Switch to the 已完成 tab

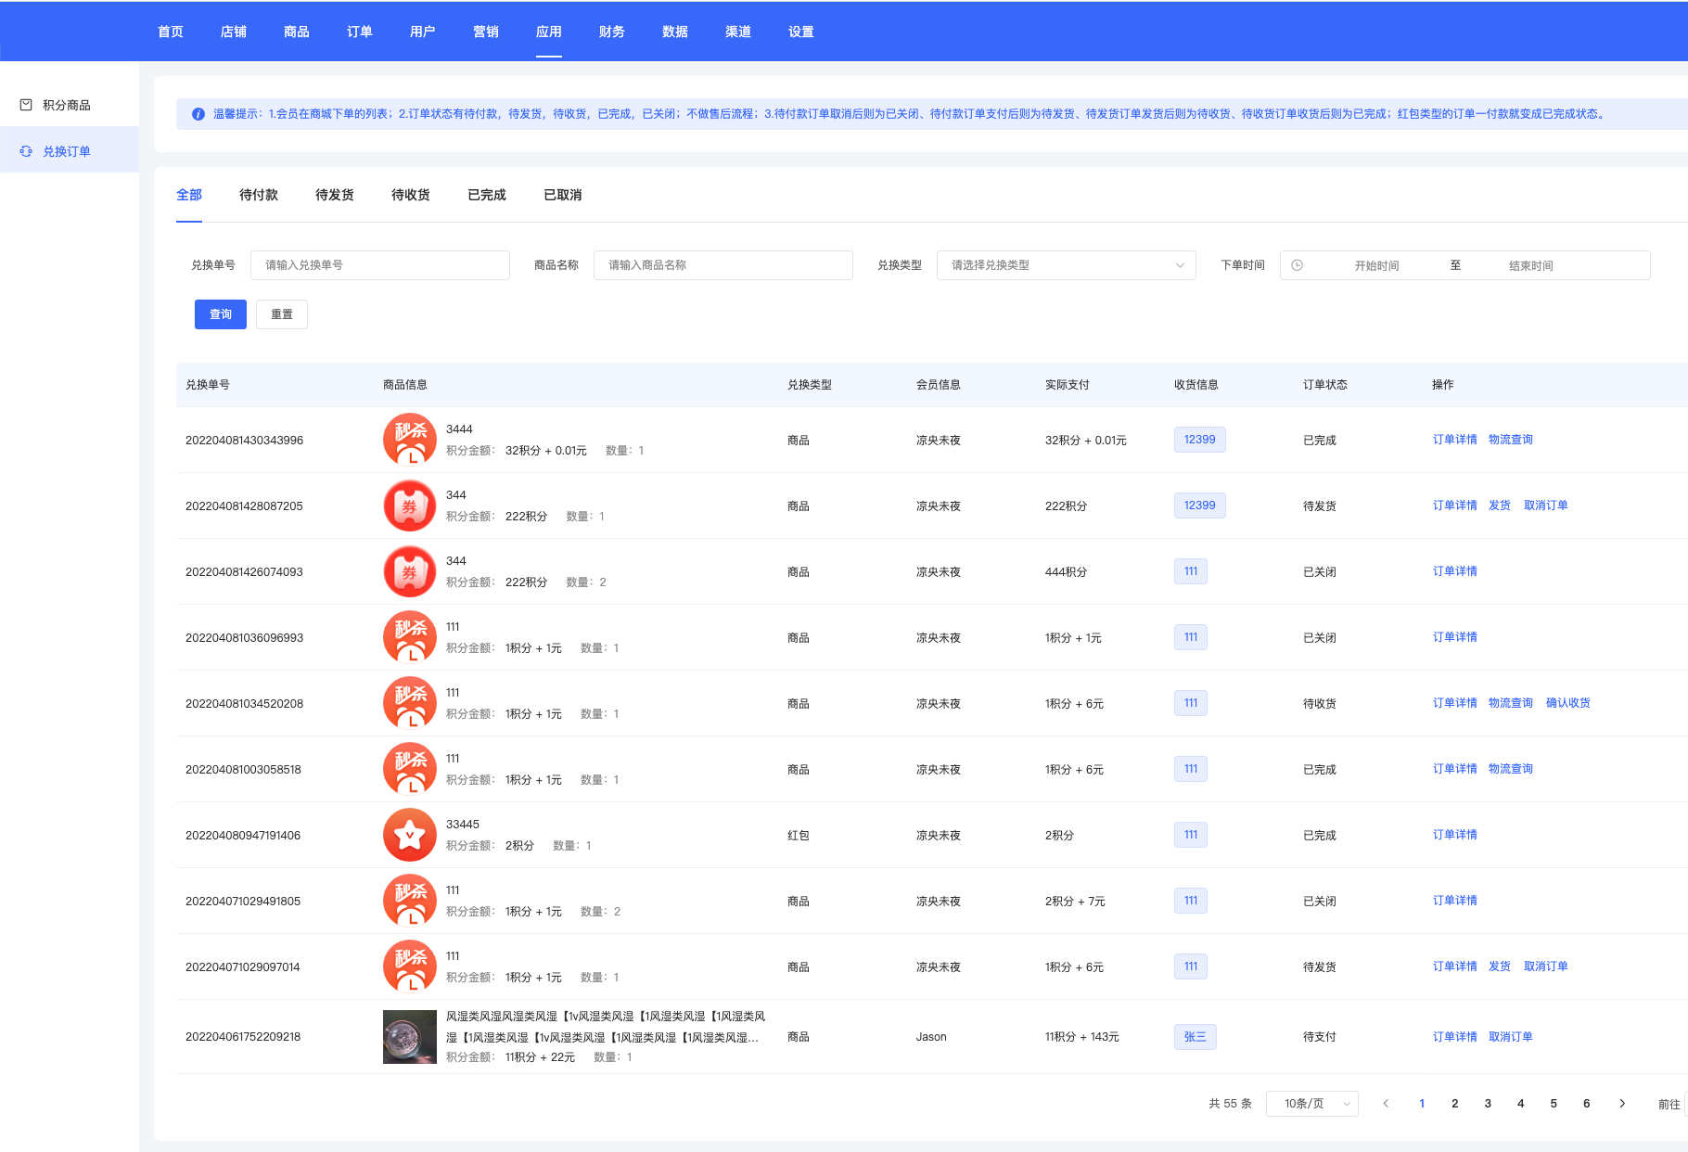pos(486,195)
